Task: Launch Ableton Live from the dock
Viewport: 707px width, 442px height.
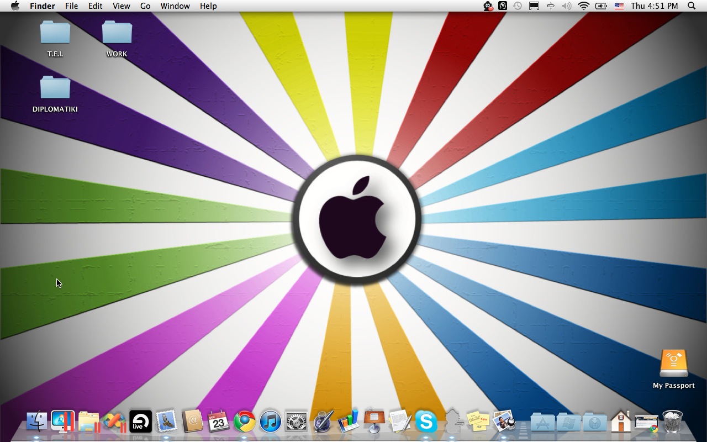Action: click(140, 422)
